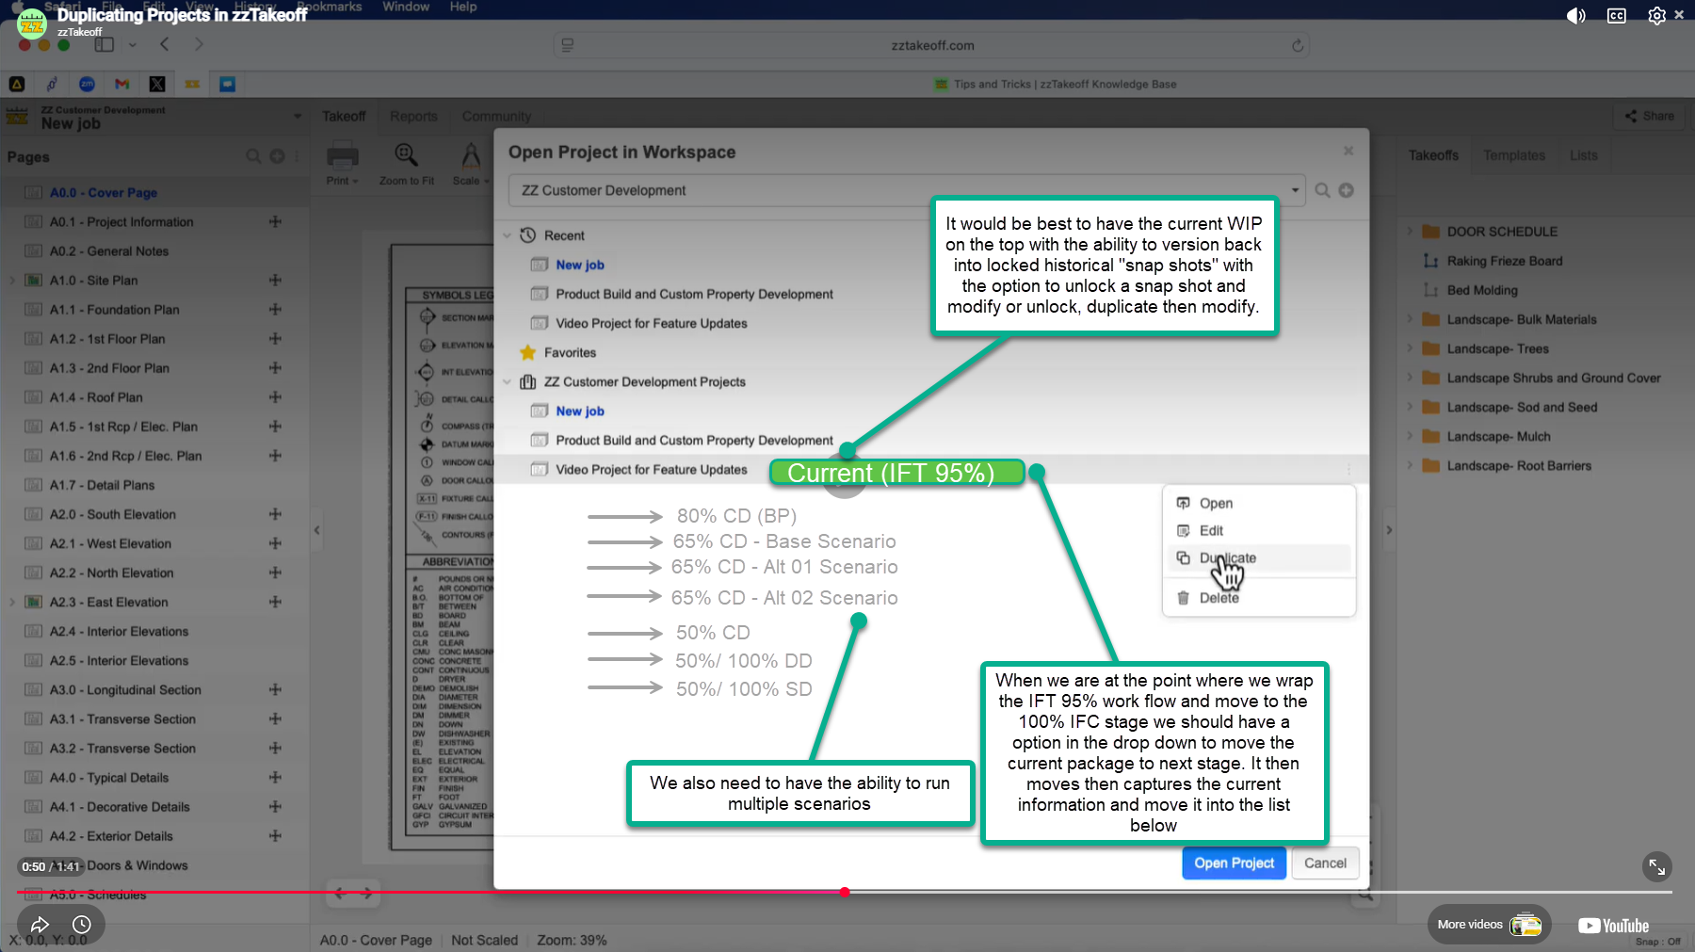Click the Print icon in toolbar

click(x=342, y=156)
